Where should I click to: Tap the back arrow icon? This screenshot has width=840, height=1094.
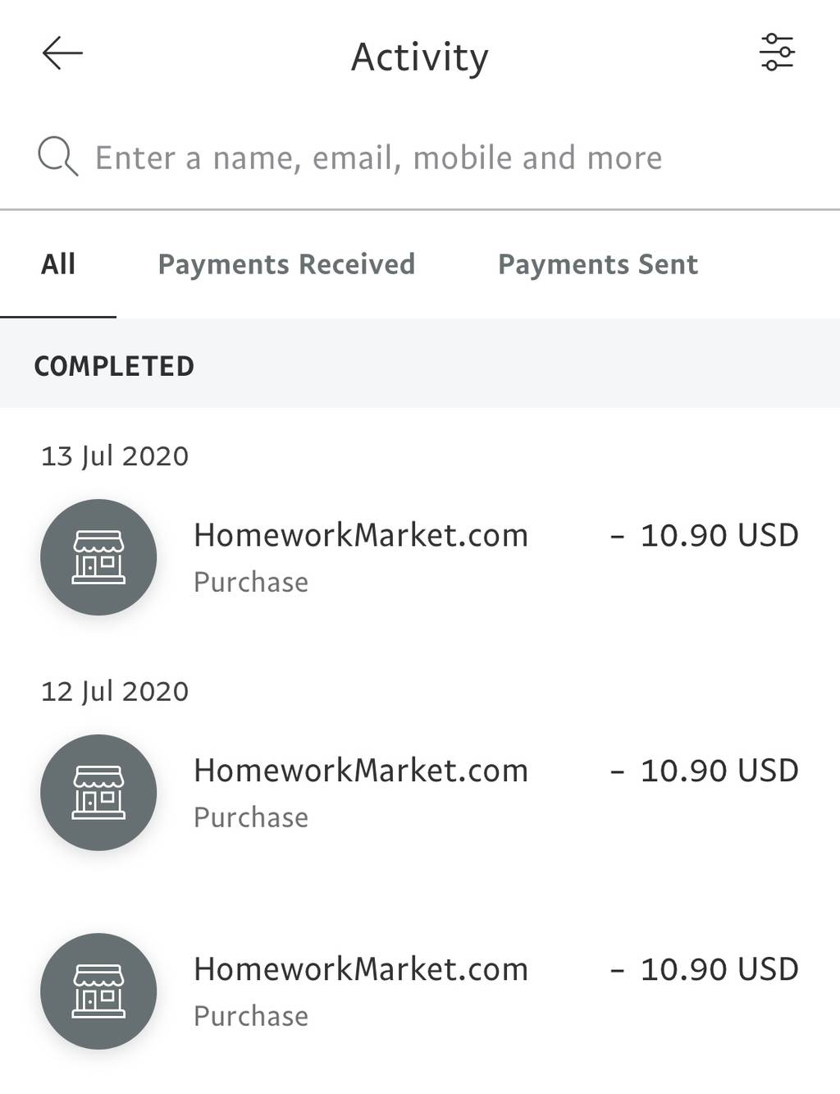(x=62, y=53)
